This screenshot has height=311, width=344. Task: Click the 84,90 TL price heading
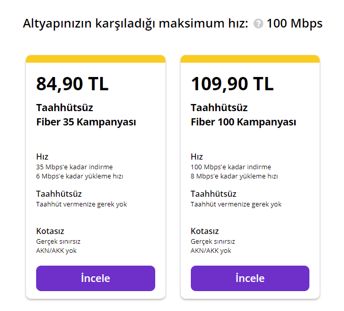(72, 84)
